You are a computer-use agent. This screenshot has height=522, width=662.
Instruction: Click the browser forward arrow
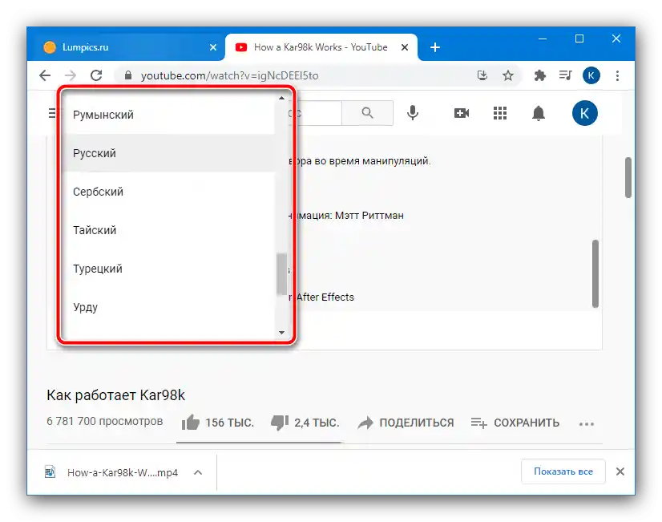71,75
